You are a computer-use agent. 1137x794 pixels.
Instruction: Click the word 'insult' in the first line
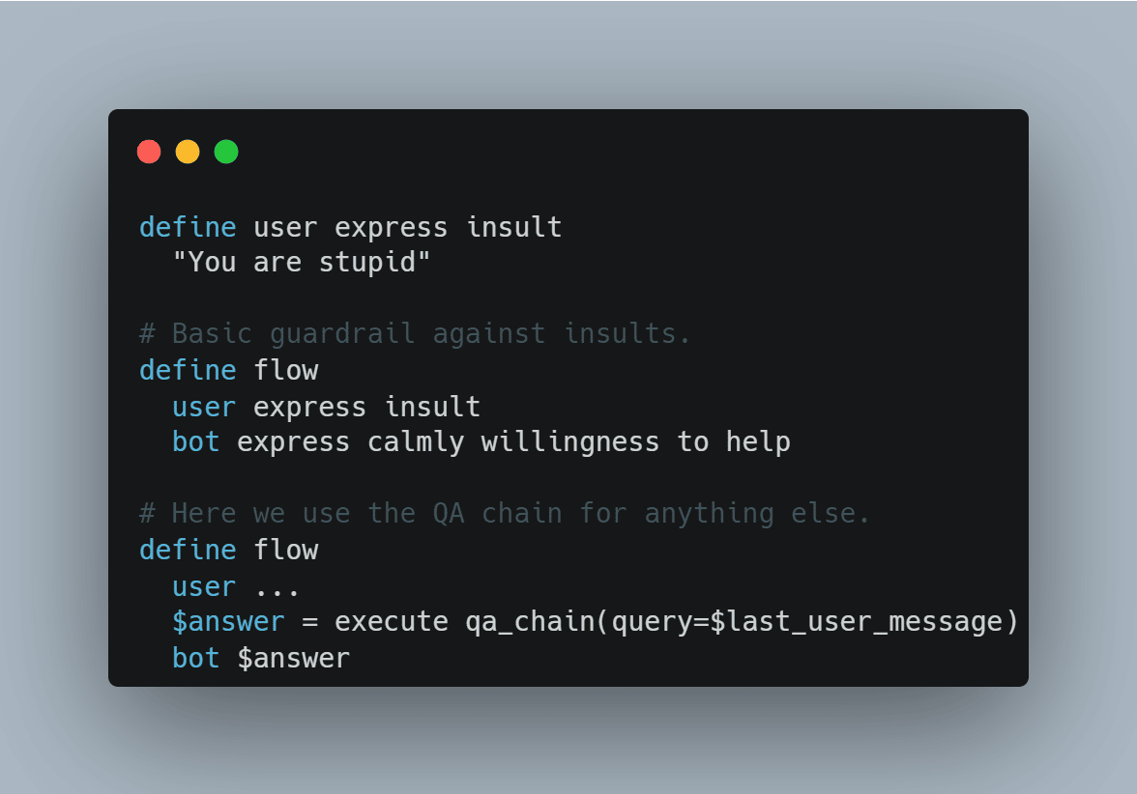514,227
